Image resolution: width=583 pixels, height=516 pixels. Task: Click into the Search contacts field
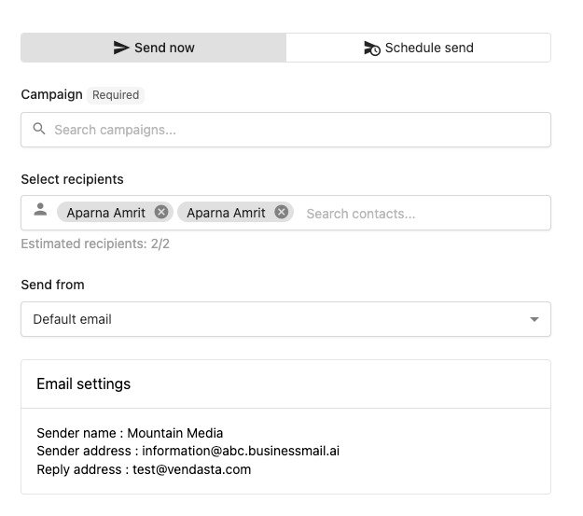(x=420, y=214)
